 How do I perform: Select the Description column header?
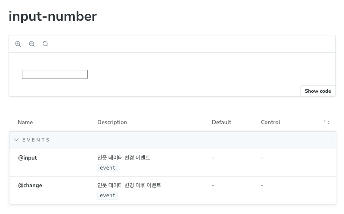click(x=112, y=122)
